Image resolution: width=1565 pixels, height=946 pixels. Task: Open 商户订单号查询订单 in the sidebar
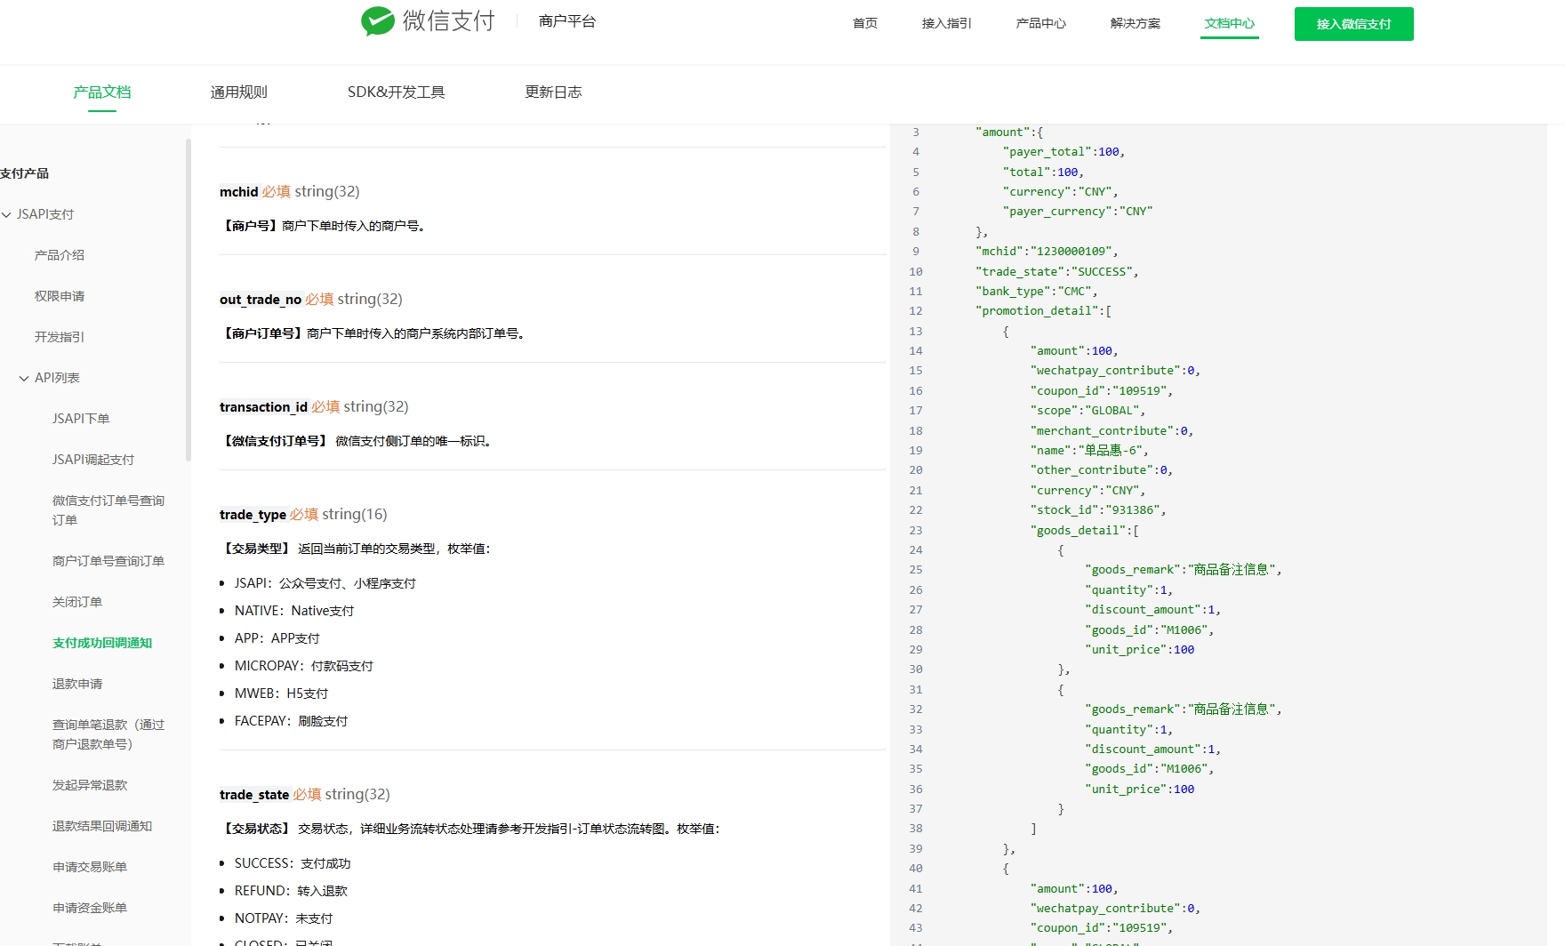108,561
